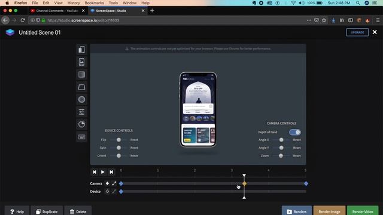Go back in Firefox navigation
The image size is (383, 215).
tap(5, 20)
